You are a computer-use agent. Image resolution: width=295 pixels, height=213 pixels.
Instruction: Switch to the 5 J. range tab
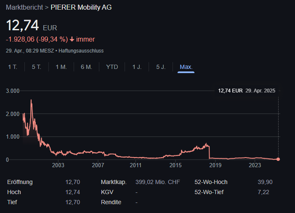[161, 67]
